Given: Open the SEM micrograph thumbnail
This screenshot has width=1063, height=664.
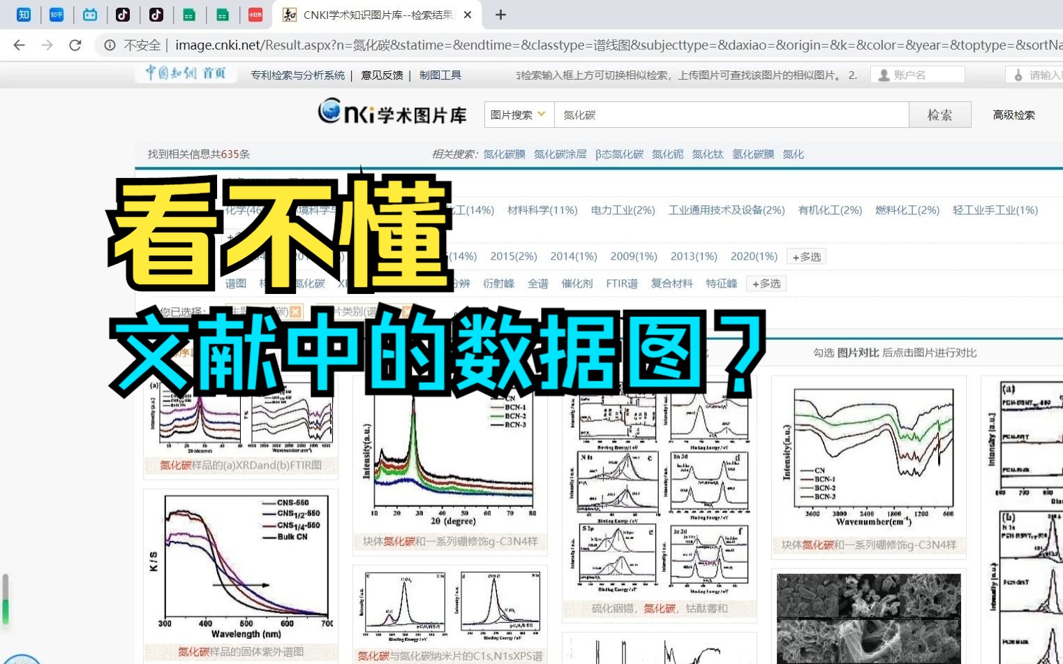Looking at the screenshot, I should 868,619.
